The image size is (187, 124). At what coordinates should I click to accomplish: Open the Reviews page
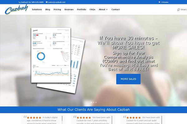[x=69, y=10]
